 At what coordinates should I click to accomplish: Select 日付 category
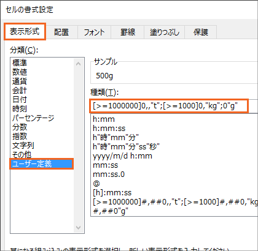(20, 99)
